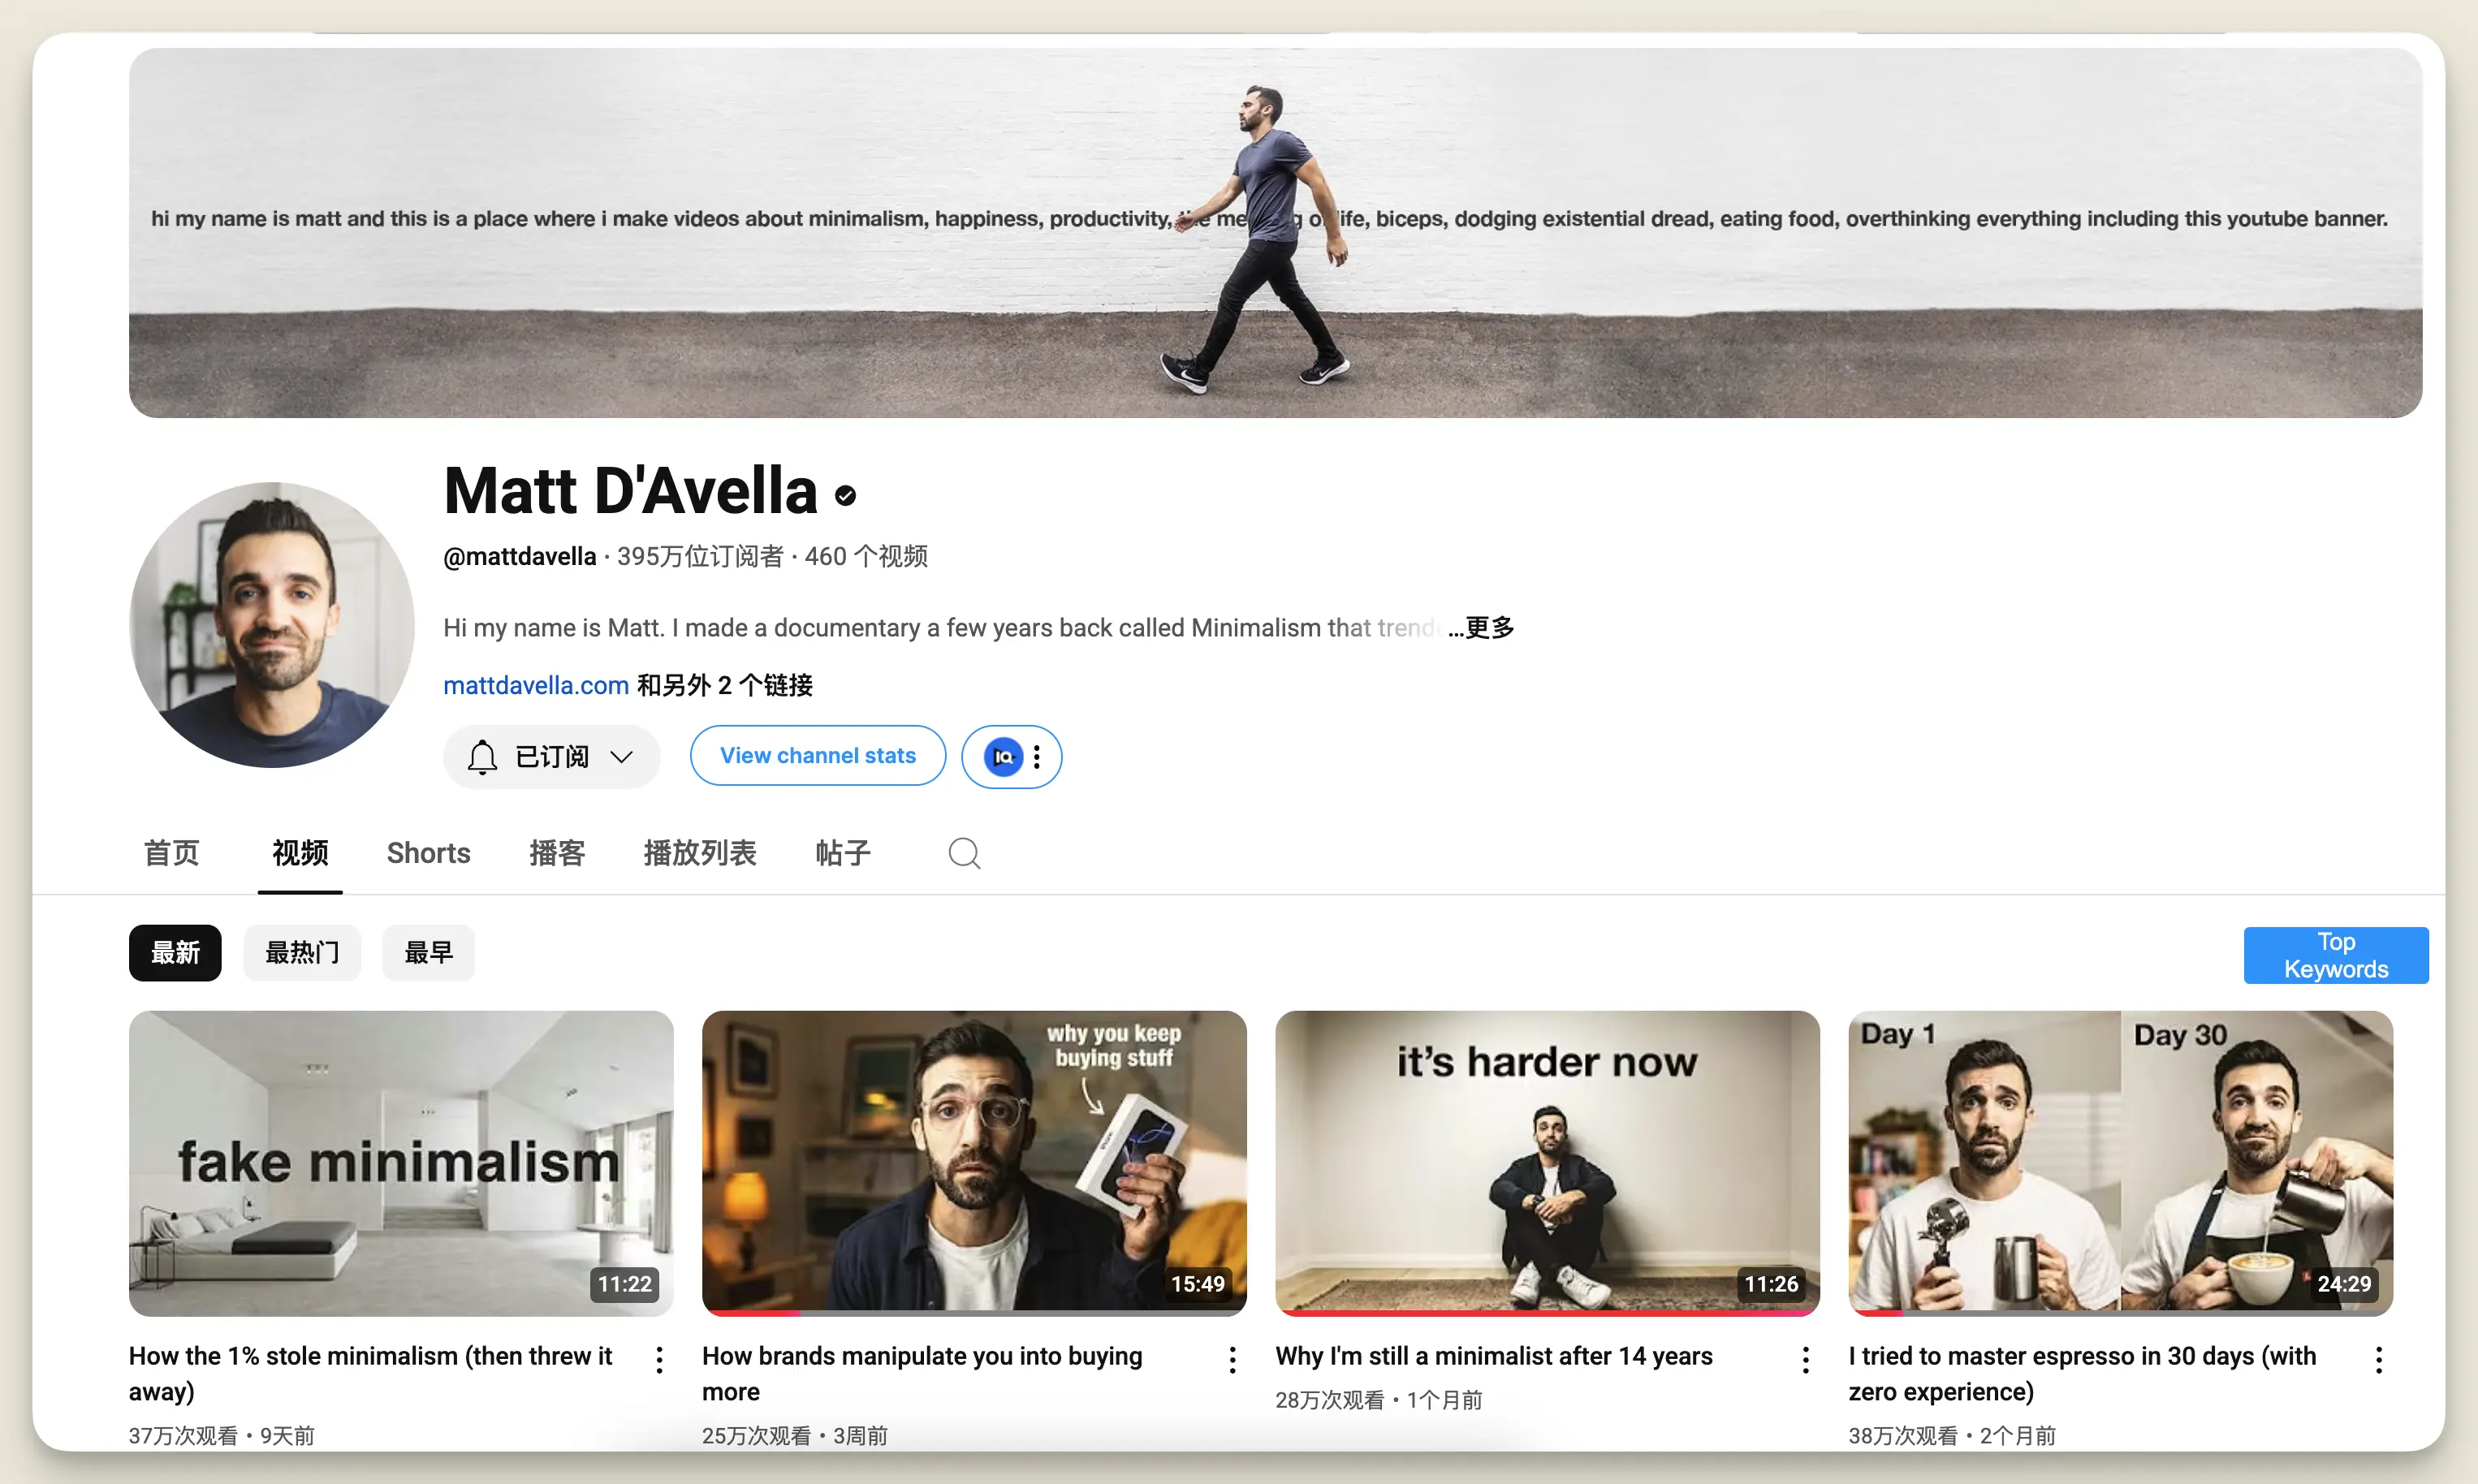Click the blue vidIQ round icon

(x=1003, y=757)
